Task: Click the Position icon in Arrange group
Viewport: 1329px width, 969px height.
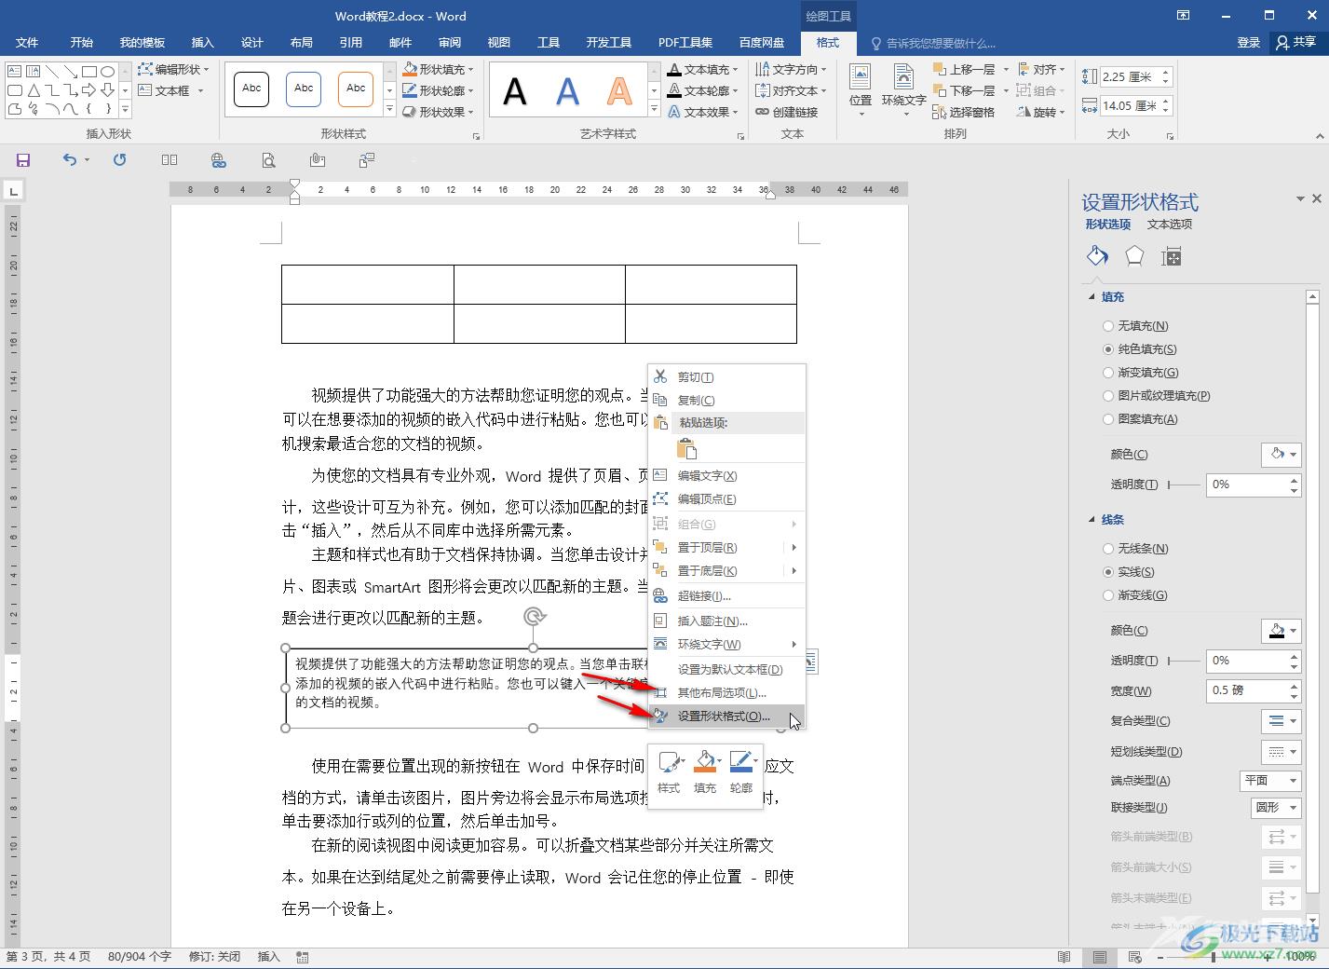Action: (x=861, y=90)
